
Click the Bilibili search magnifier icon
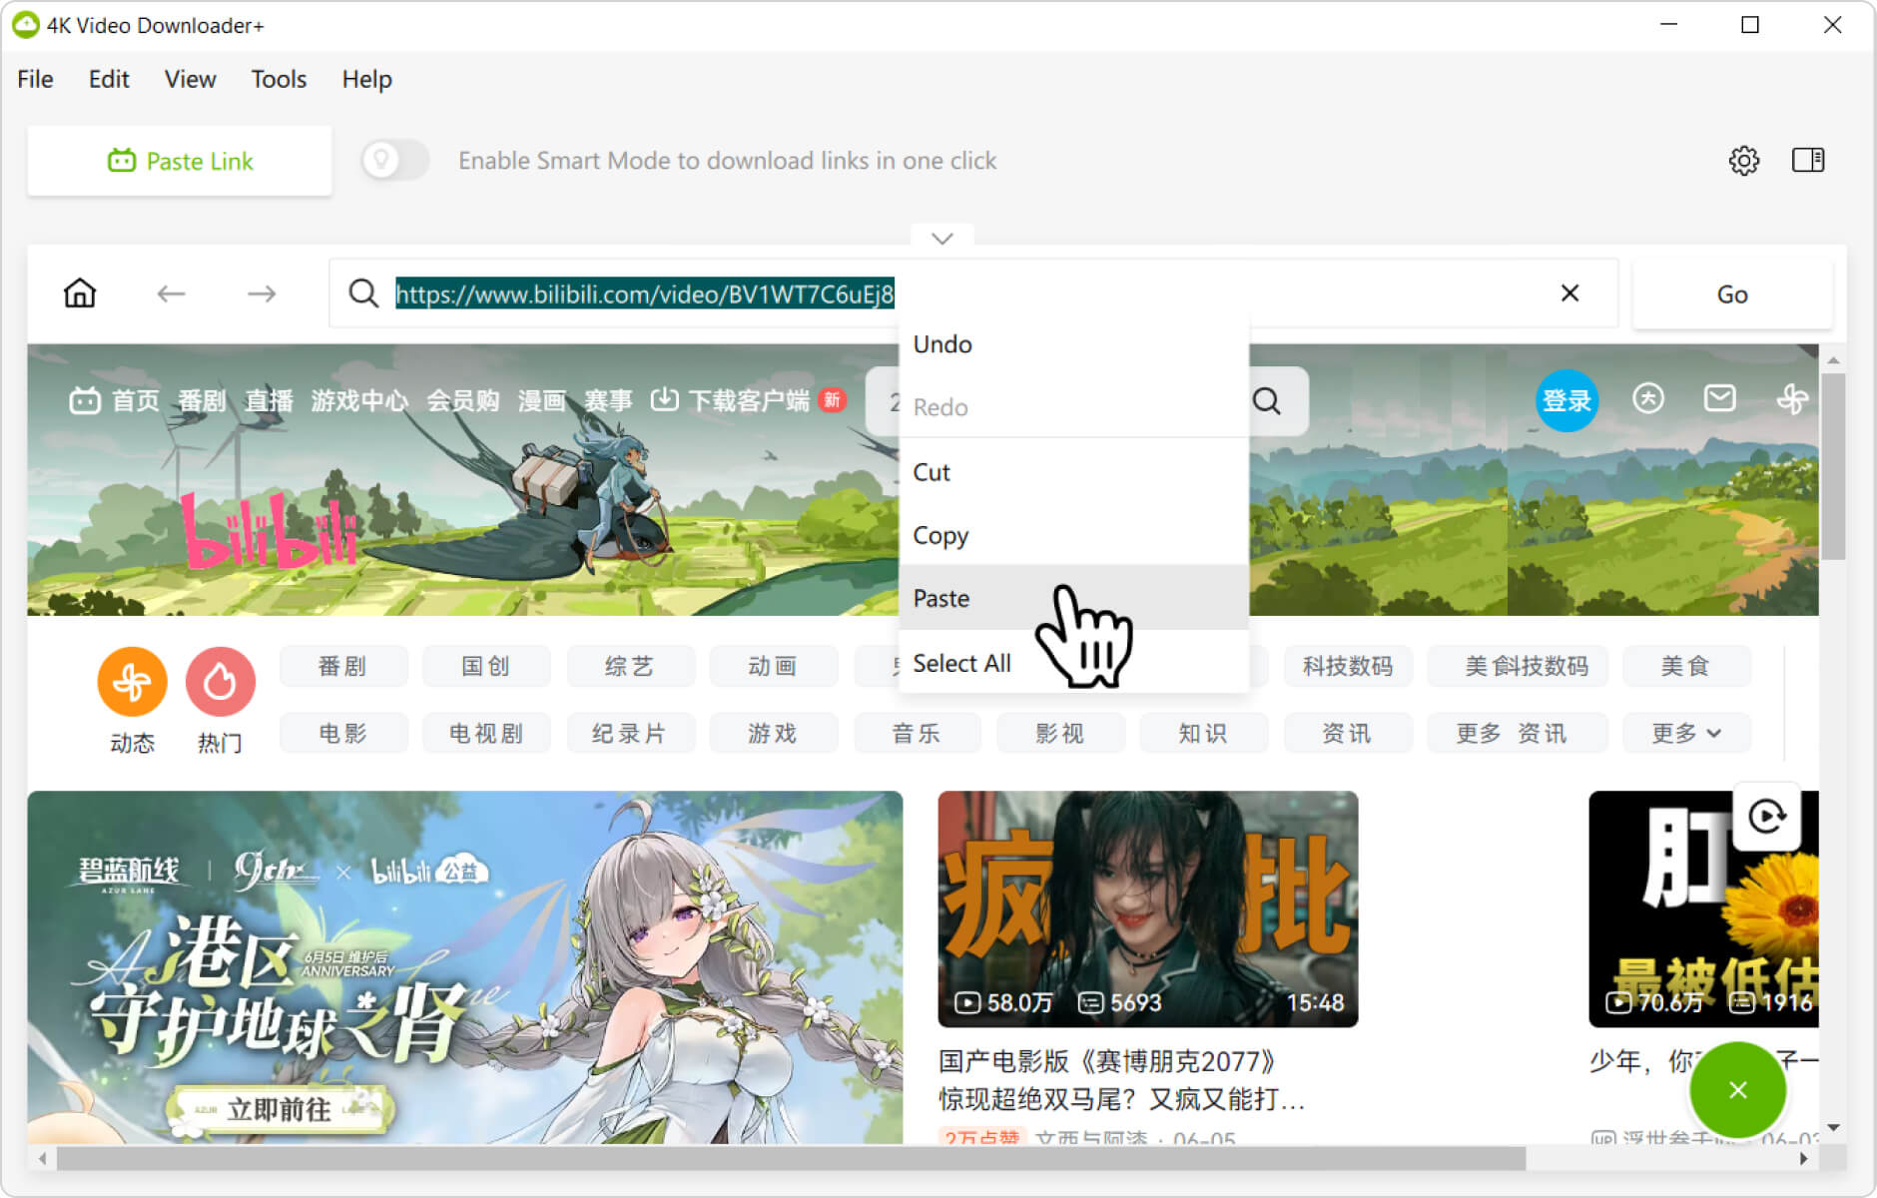(1267, 401)
